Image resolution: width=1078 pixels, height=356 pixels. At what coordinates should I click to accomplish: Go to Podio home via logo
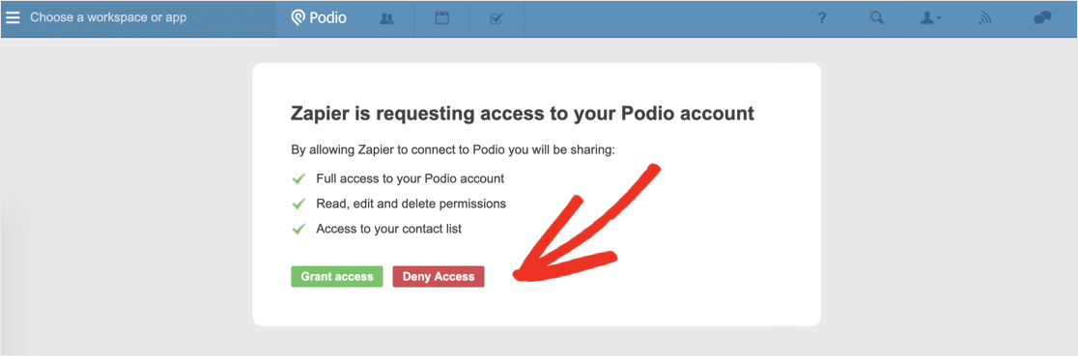click(319, 18)
